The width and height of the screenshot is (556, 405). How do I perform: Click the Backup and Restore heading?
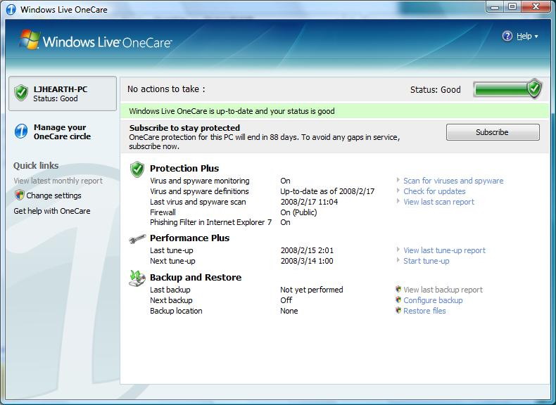point(196,278)
